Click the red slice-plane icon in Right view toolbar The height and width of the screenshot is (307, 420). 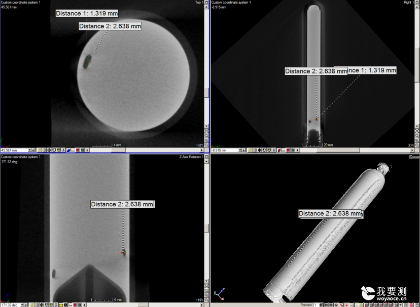coord(279,150)
